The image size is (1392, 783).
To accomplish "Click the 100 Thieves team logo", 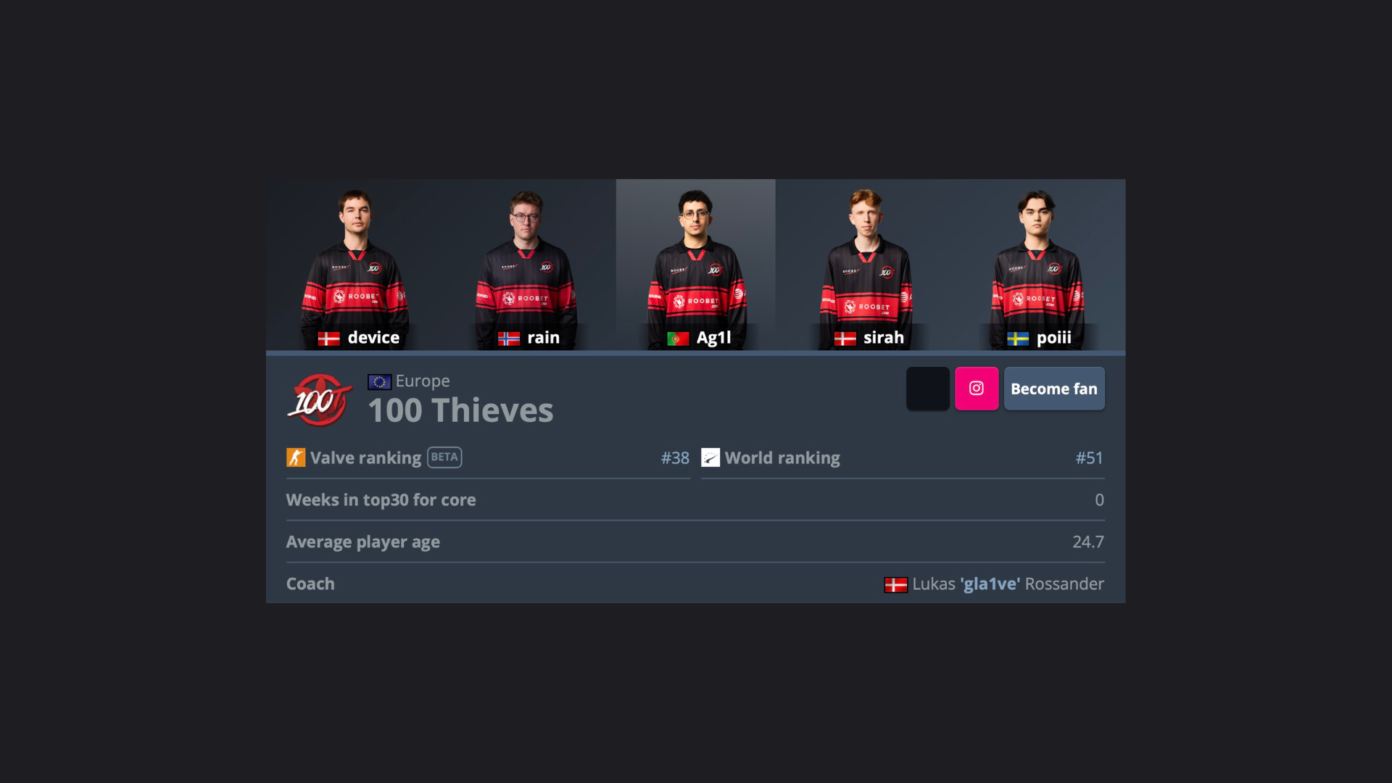I will click(x=319, y=399).
